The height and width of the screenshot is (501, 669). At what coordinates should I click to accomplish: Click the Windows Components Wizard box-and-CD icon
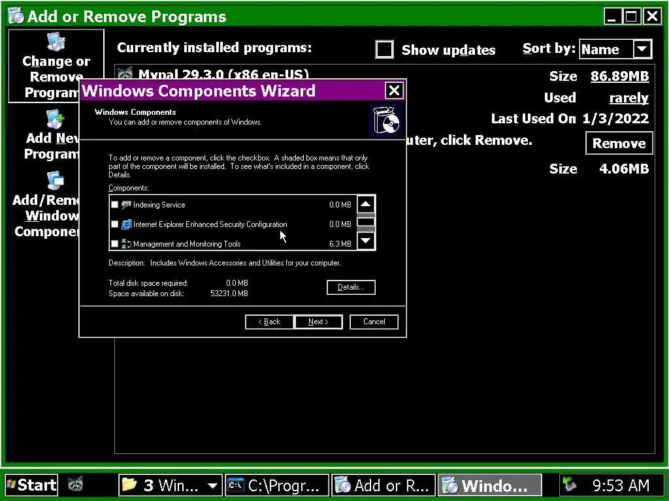(x=385, y=121)
